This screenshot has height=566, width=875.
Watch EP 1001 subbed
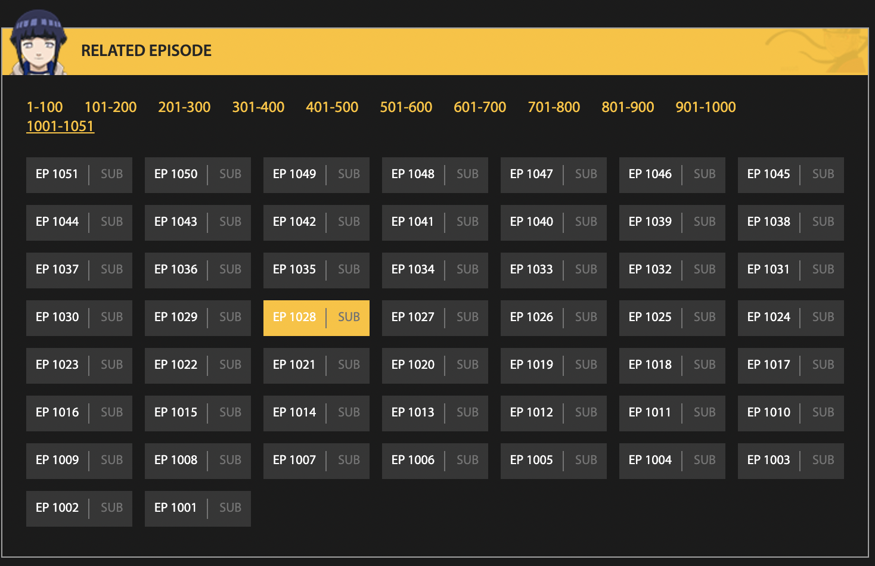[198, 509]
